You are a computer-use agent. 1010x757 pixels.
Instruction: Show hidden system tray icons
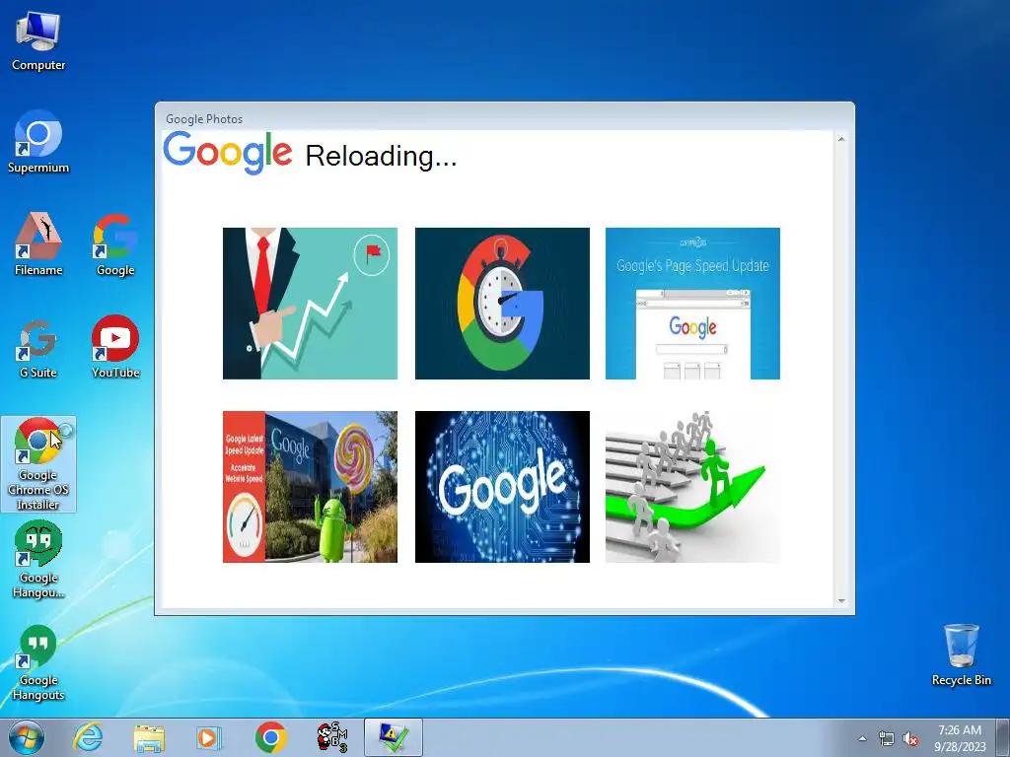[862, 738]
